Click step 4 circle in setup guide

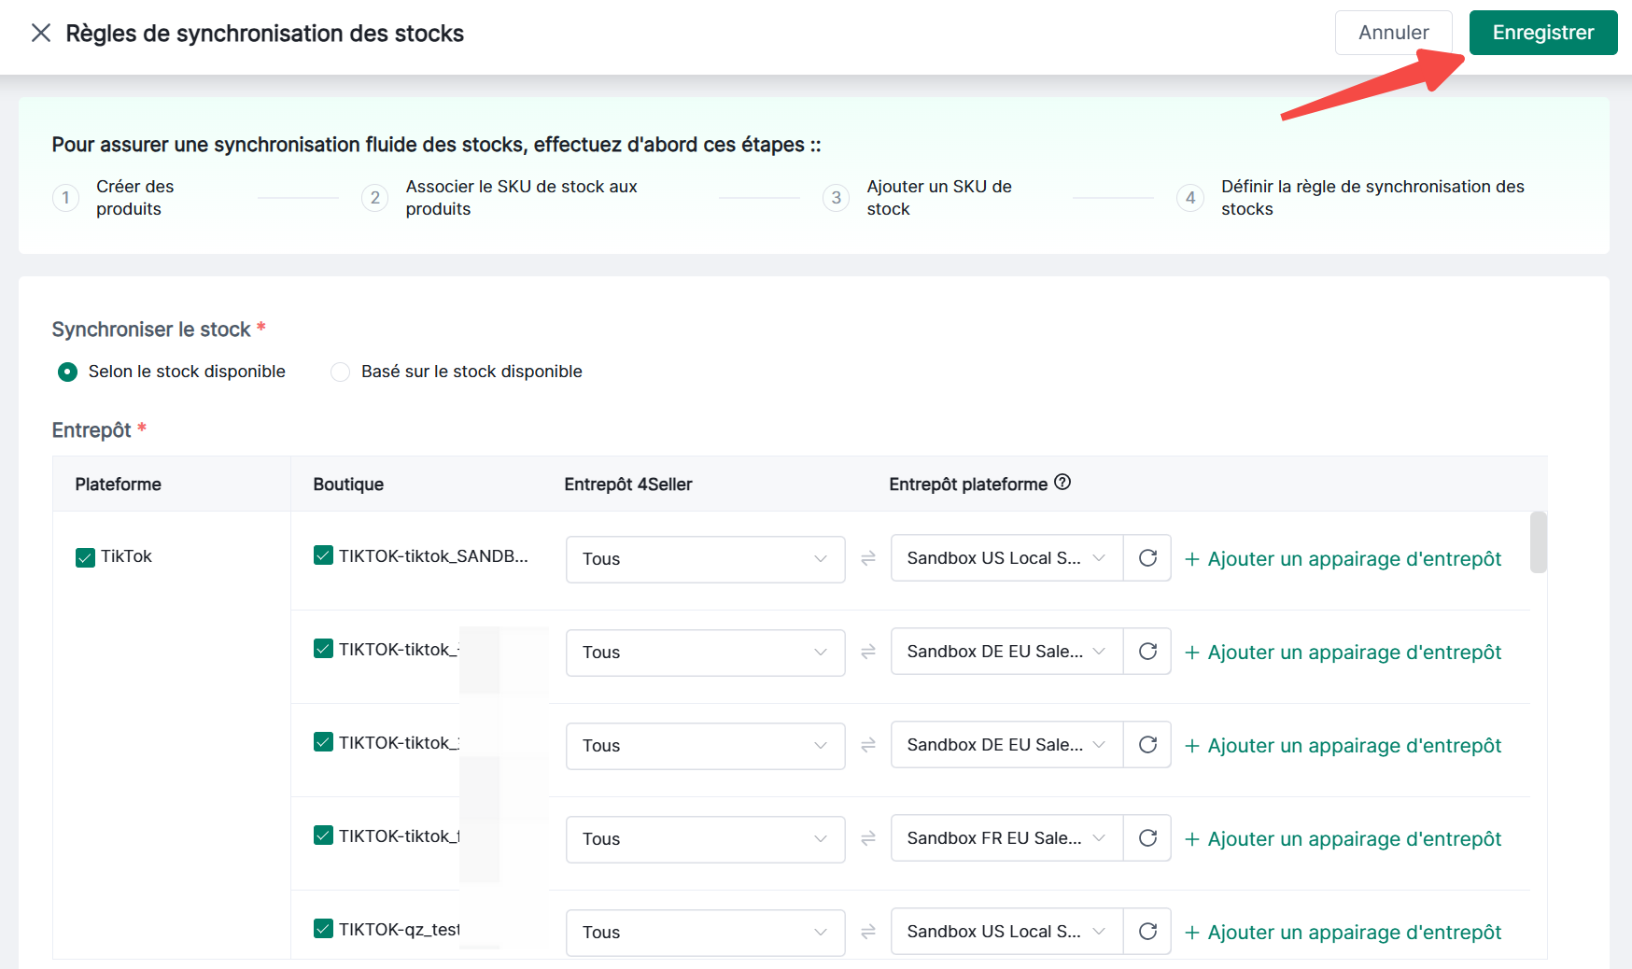1190,198
